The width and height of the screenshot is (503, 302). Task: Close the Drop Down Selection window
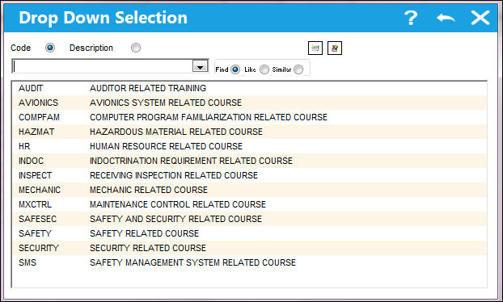click(x=480, y=18)
